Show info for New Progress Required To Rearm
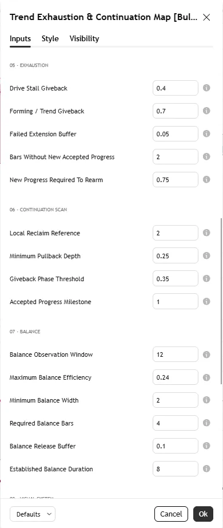The height and width of the screenshot is (528, 223). tap(206, 179)
